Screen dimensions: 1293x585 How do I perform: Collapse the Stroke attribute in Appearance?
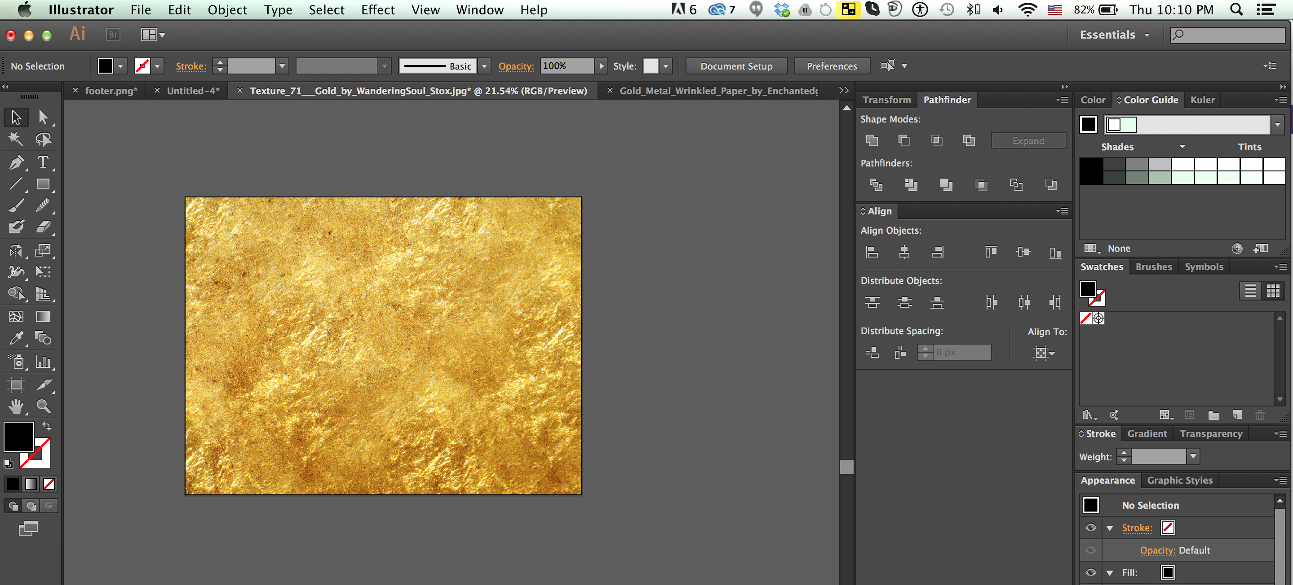click(1110, 528)
